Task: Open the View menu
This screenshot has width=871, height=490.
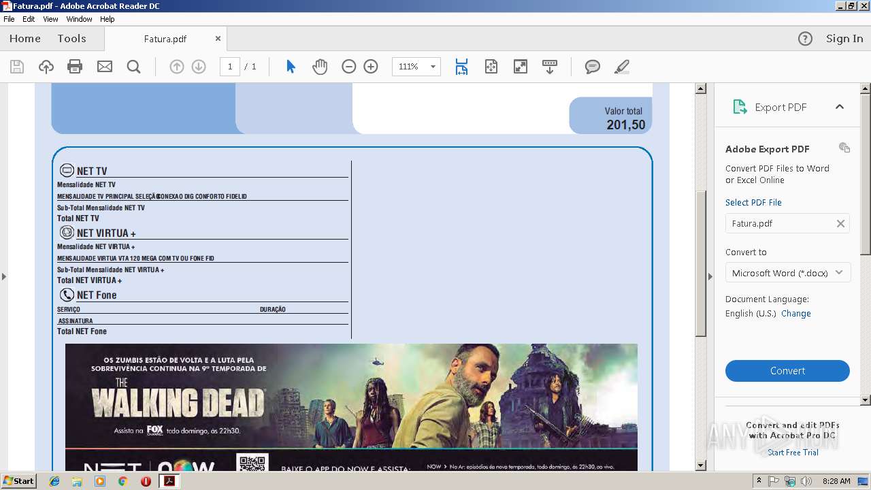Action: [x=51, y=19]
